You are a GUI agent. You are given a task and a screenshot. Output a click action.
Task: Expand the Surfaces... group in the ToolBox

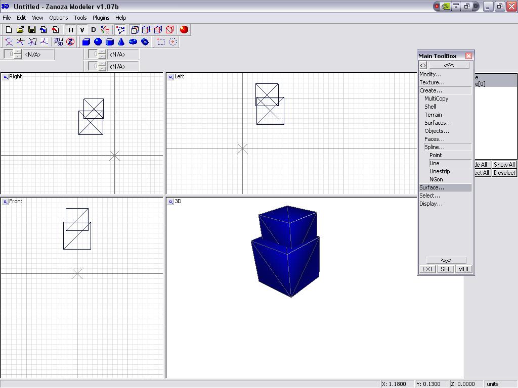pyautogui.click(x=438, y=123)
